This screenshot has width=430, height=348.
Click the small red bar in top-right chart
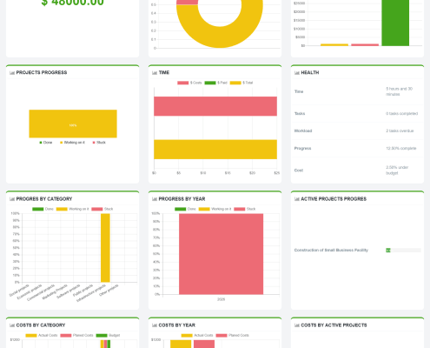click(x=365, y=45)
